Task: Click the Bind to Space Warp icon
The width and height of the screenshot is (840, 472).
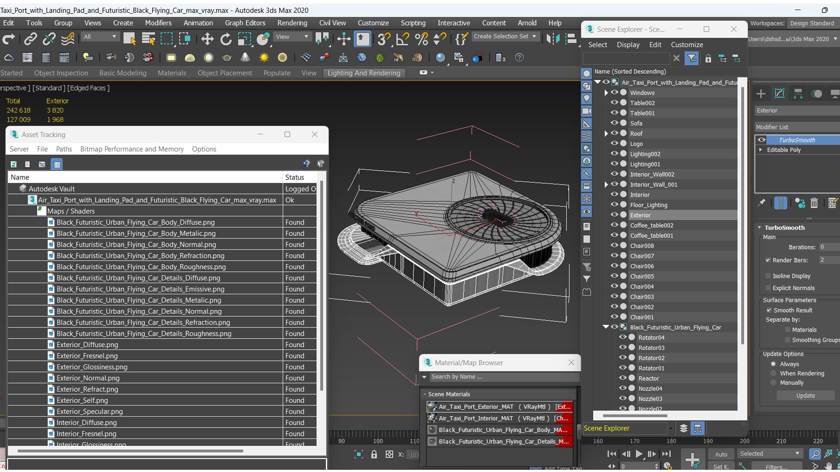Action: point(68,39)
